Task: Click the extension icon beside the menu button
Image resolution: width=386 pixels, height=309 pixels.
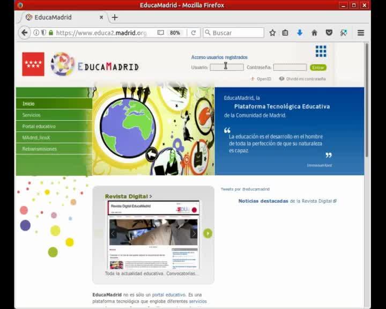Action: click(x=344, y=33)
